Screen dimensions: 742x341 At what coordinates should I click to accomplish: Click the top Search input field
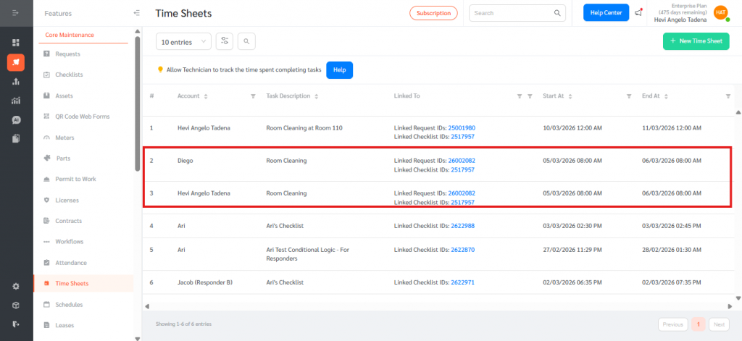click(511, 13)
